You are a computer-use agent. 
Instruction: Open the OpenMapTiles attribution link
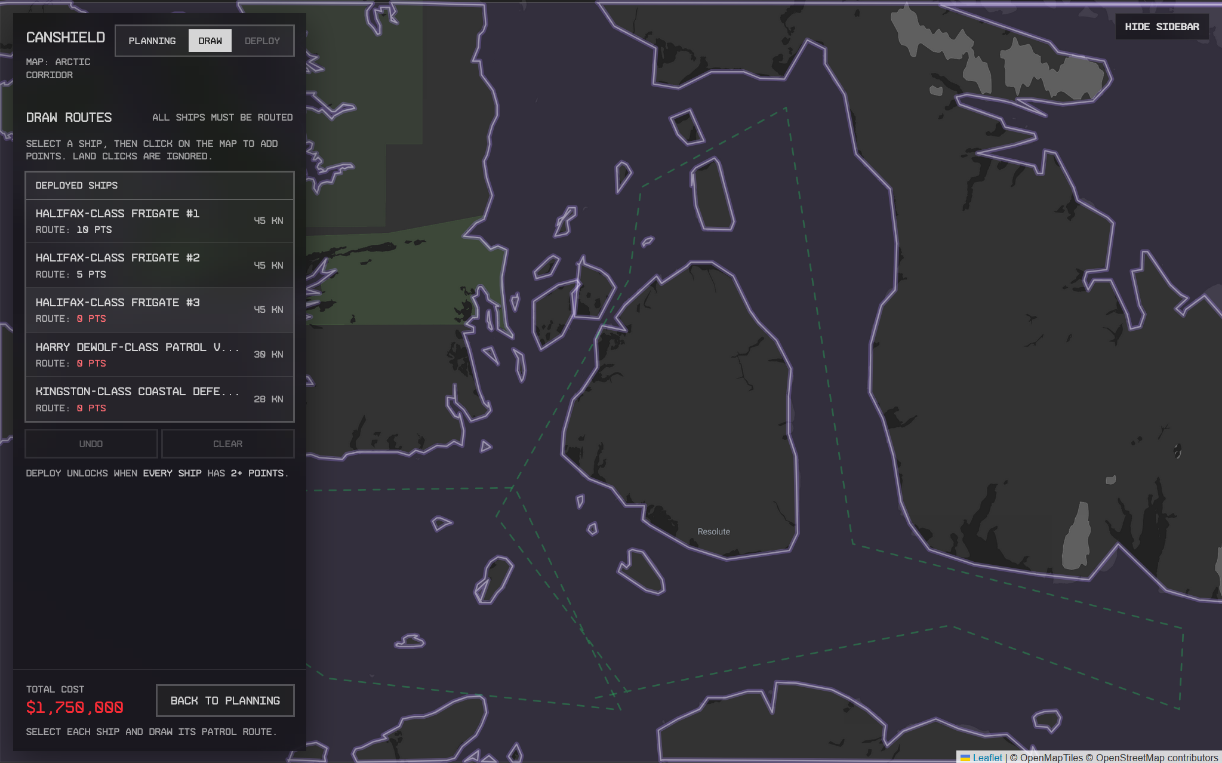(1051, 757)
